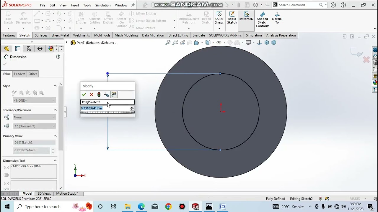Image resolution: width=378 pixels, height=212 pixels.
Task: Open the ConfigurationManager tab icon
Action: [29, 49]
